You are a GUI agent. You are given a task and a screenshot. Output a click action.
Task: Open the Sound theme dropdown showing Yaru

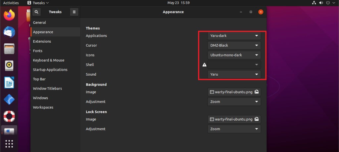[234, 74]
